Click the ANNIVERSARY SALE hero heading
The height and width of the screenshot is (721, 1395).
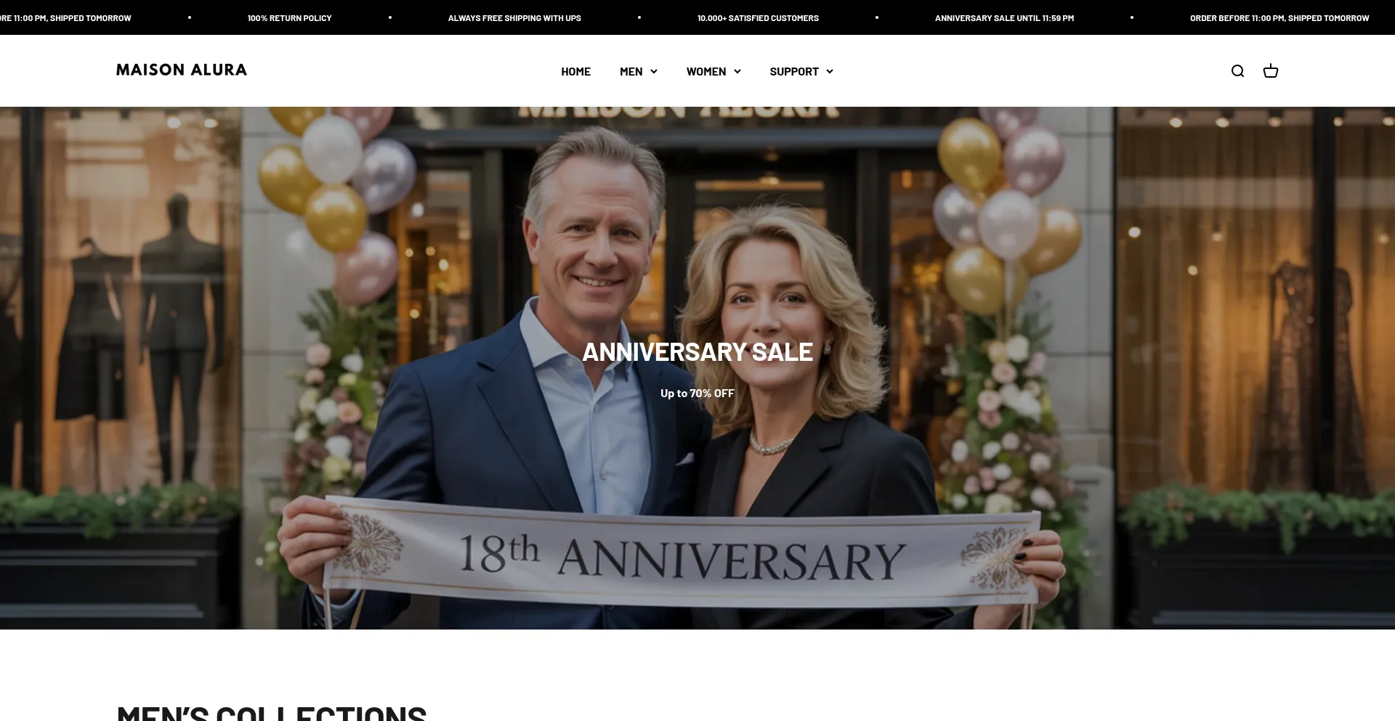697,351
